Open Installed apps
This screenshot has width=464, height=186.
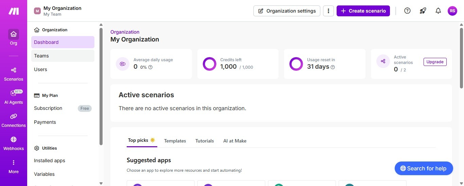coord(50,160)
